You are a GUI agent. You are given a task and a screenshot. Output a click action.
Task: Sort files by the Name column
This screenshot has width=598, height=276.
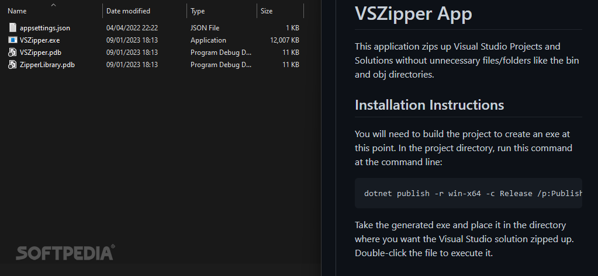coord(17,11)
